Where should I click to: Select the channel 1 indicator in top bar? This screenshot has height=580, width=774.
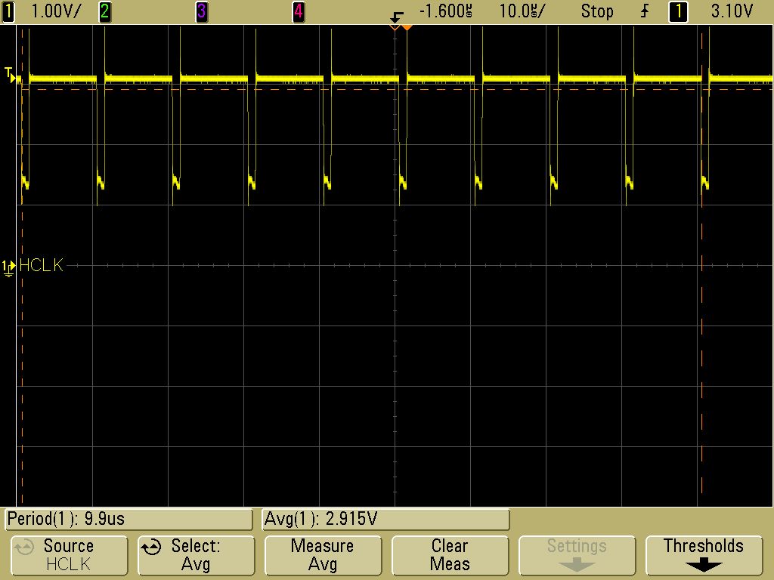(x=8, y=11)
